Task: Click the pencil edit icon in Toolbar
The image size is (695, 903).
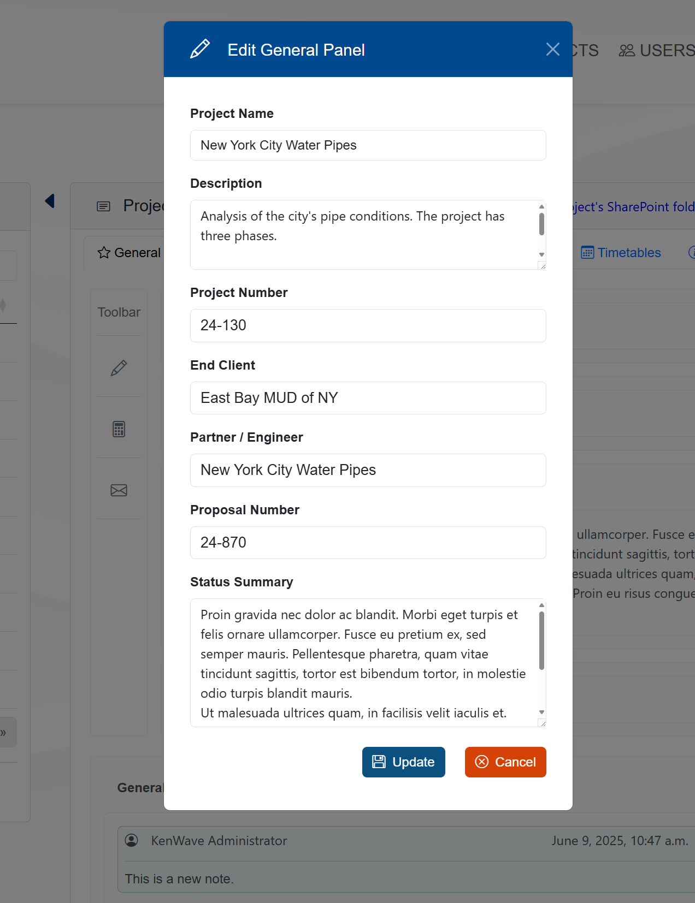Action: pyautogui.click(x=119, y=368)
